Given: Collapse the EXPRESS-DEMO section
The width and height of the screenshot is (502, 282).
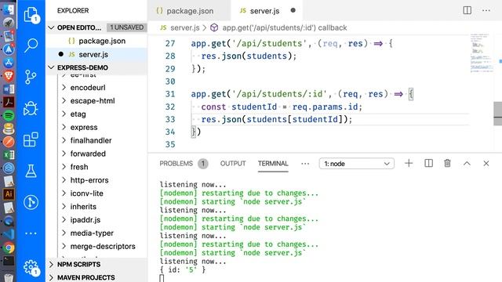Looking at the screenshot, I should tap(82, 67).
